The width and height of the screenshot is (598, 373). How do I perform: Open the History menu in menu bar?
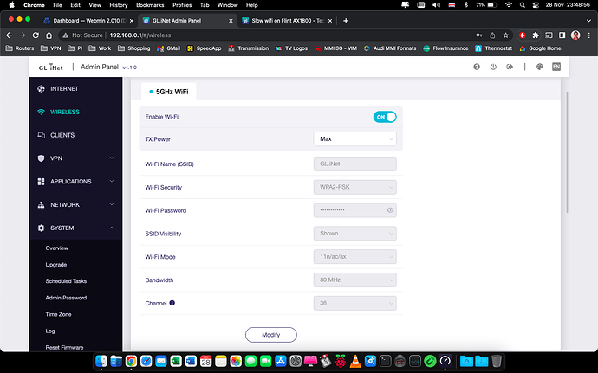tap(118, 5)
